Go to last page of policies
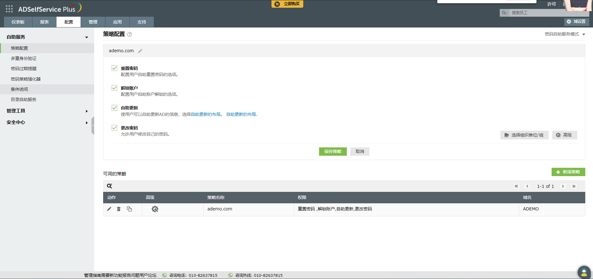Viewport: 593px width, 279px height. (574, 186)
